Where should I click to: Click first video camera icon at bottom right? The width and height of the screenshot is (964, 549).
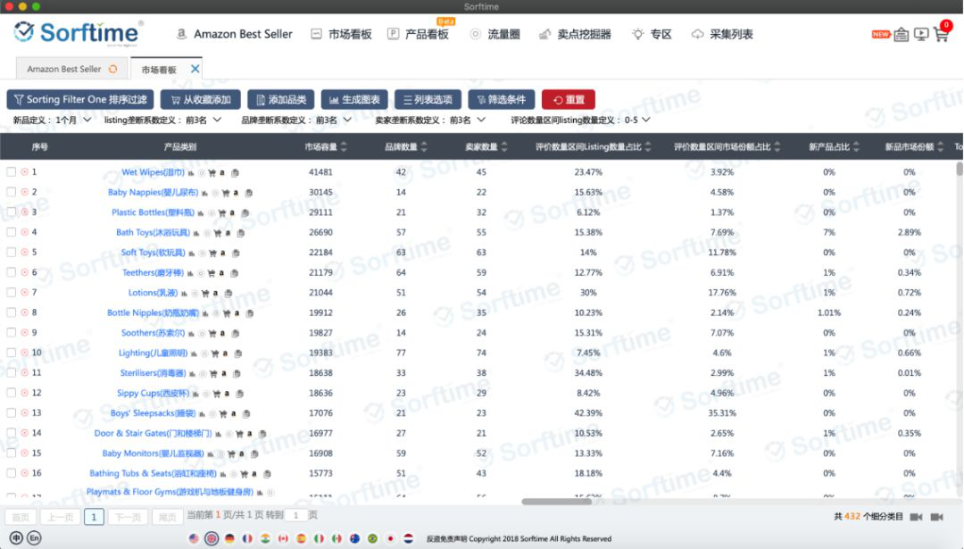(x=916, y=517)
